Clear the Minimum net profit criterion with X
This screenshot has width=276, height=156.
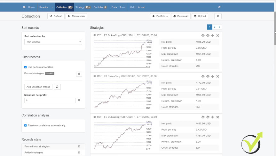[79, 100]
